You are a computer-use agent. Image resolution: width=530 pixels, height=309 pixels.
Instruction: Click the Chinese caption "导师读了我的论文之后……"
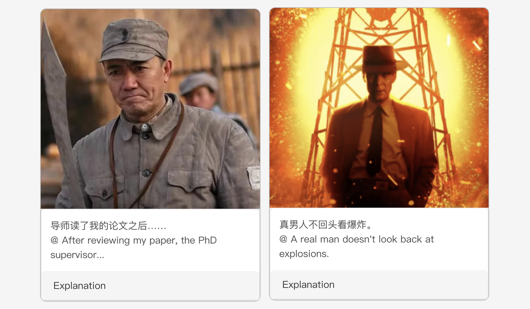[108, 226]
